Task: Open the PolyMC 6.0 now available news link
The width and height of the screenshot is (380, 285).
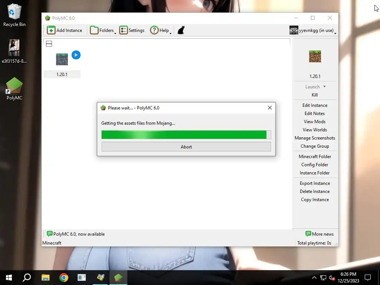Action: (76, 234)
